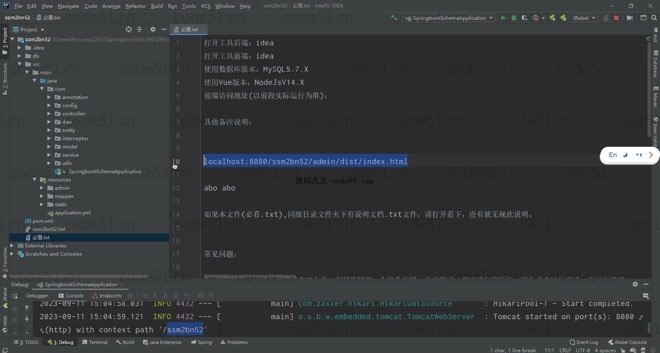The image size is (660, 353).
Task: Open Database side tool window
Action: [x=655, y=64]
